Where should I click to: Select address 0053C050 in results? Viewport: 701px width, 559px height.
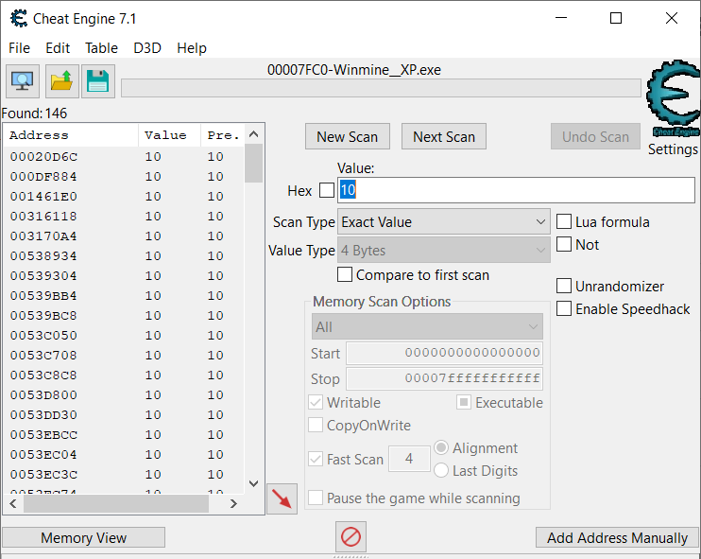(x=124, y=335)
